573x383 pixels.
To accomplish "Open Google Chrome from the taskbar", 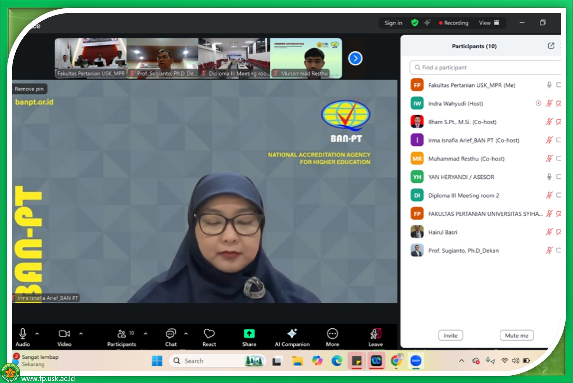I will click(396, 361).
